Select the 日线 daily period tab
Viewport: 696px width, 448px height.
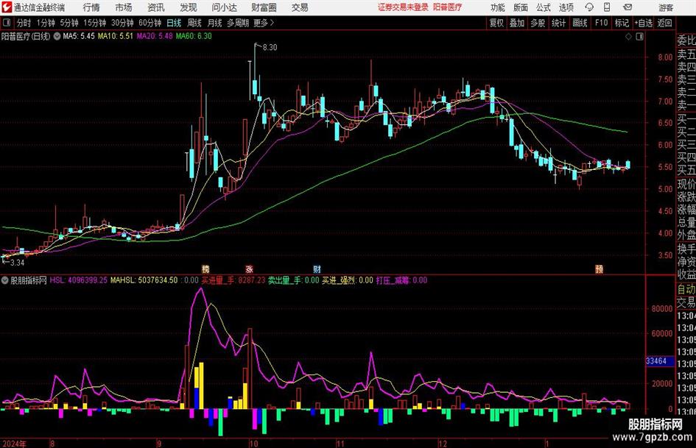[x=174, y=23]
